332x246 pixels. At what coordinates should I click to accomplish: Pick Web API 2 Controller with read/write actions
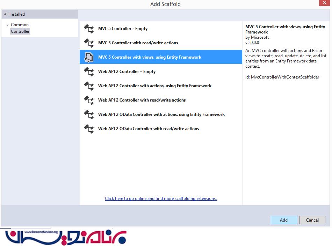click(x=161, y=100)
